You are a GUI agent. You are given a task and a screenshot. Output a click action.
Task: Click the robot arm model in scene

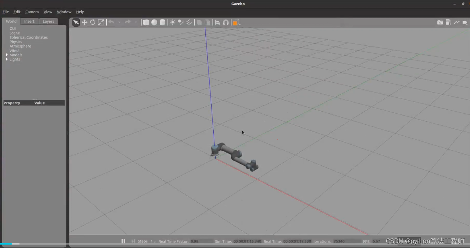pos(234,156)
